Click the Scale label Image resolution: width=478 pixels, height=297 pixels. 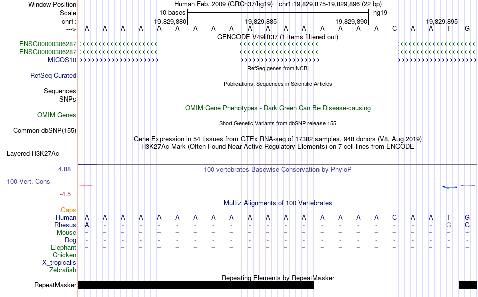coord(68,13)
